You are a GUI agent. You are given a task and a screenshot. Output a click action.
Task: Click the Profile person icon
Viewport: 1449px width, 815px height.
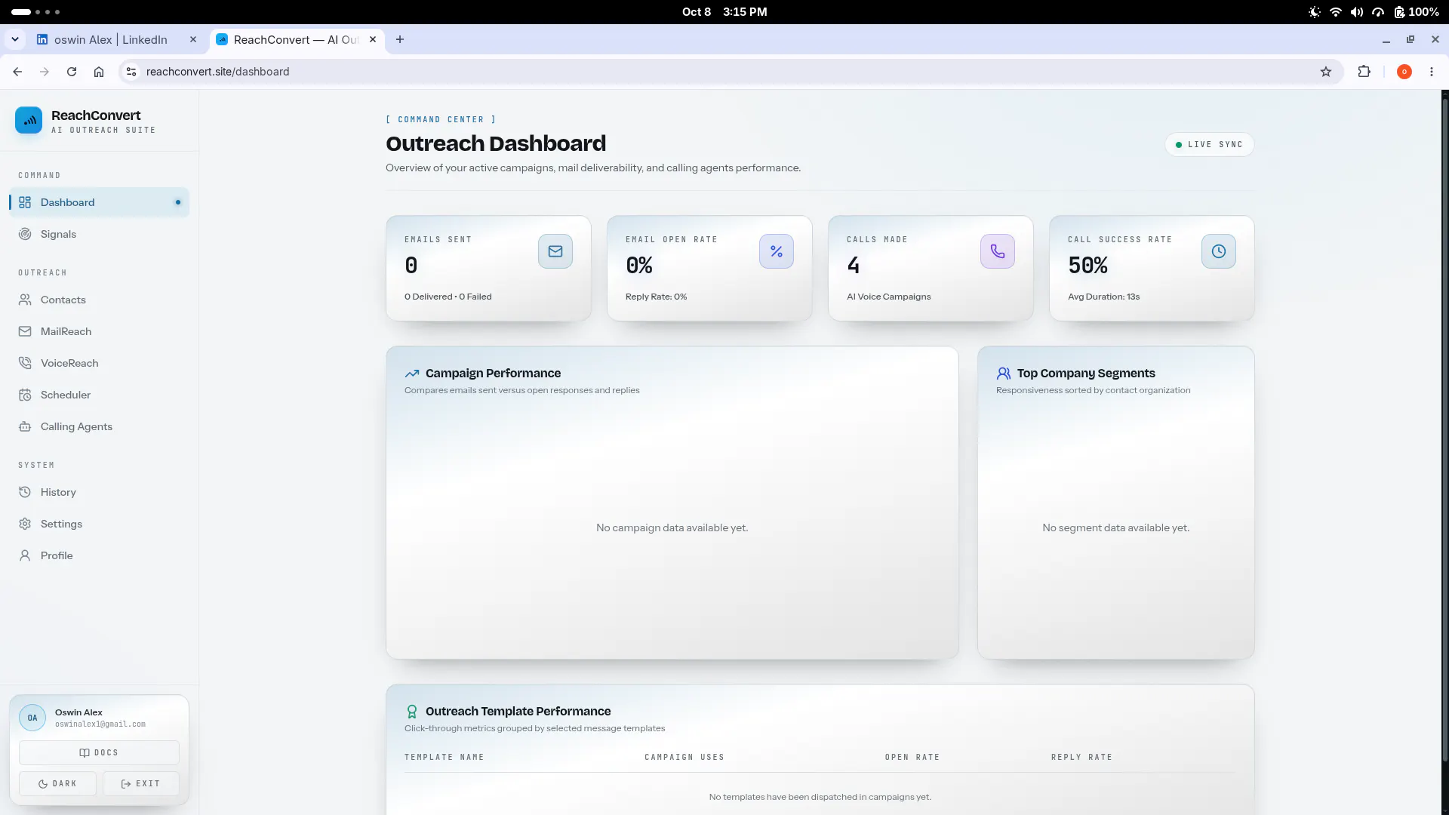[x=25, y=555]
